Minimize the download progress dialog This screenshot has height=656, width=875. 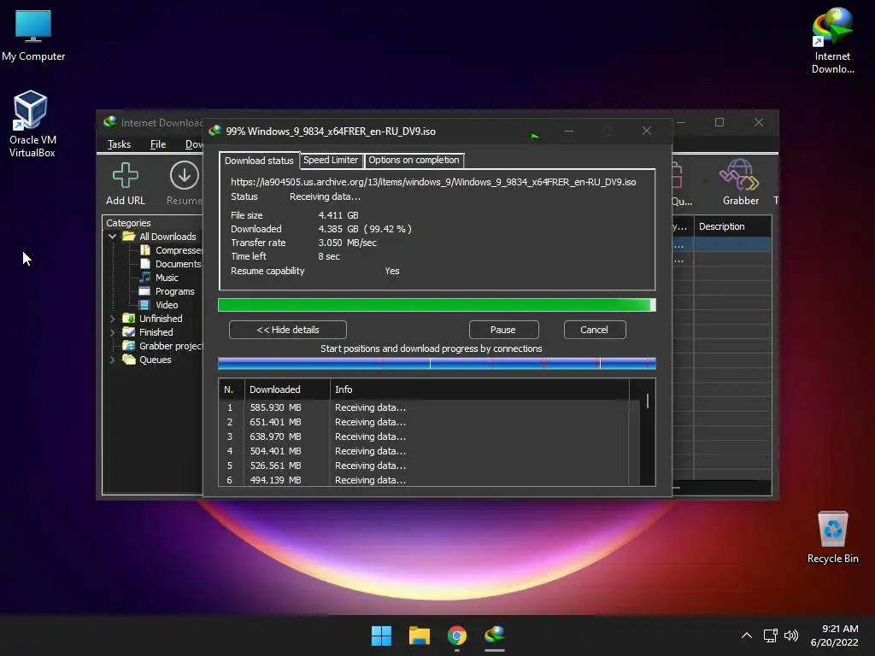click(568, 131)
